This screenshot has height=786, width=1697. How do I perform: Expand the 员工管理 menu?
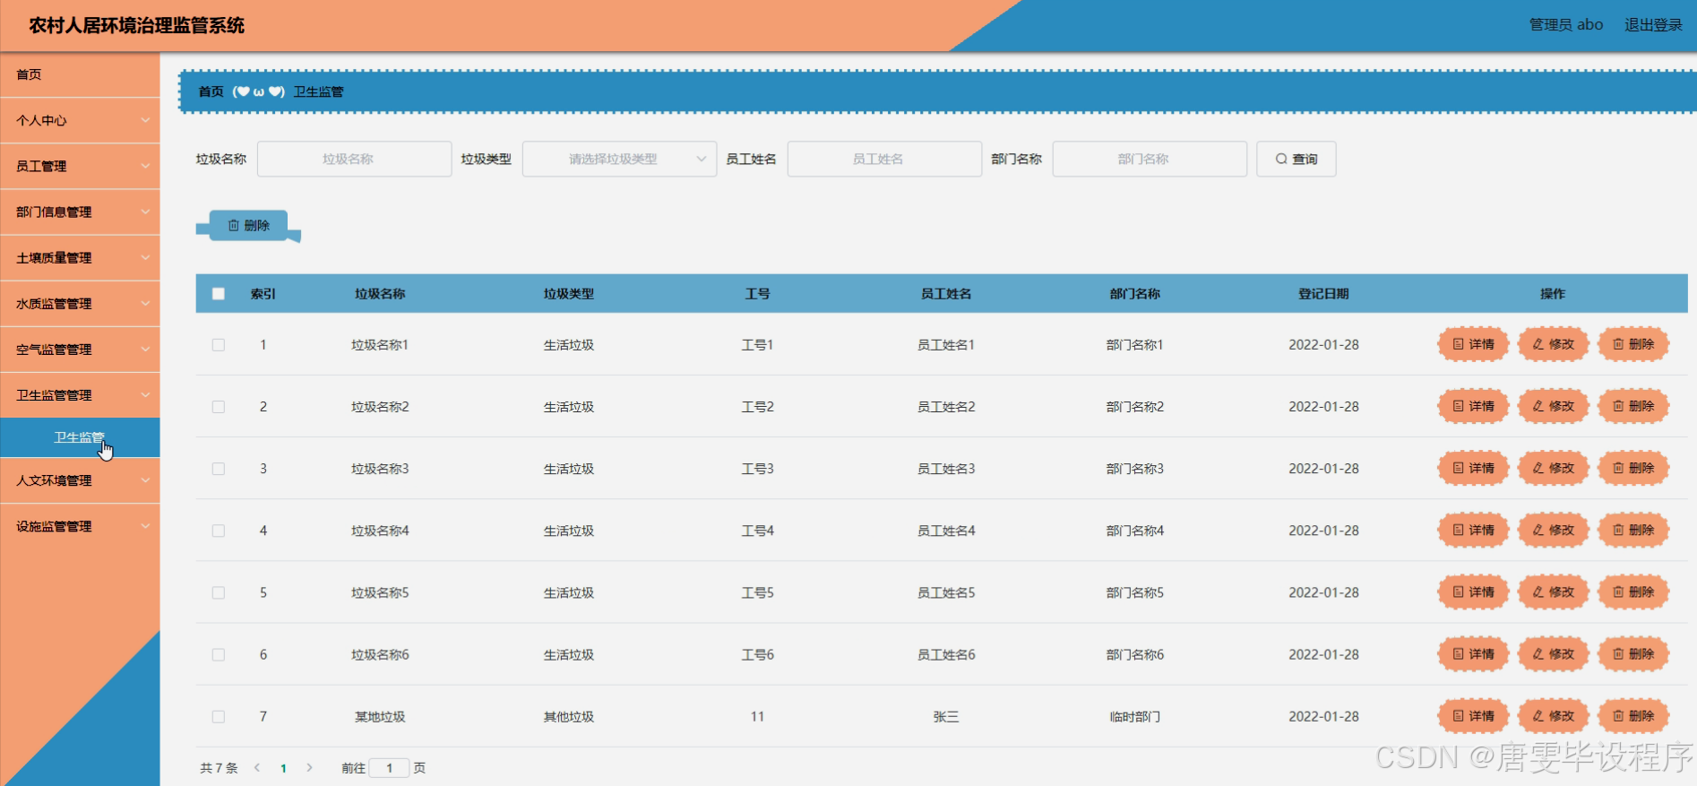tap(80, 166)
